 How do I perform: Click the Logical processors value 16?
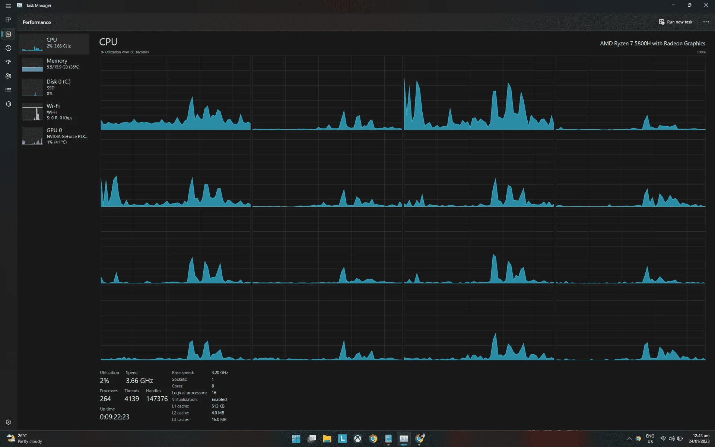(214, 393)
